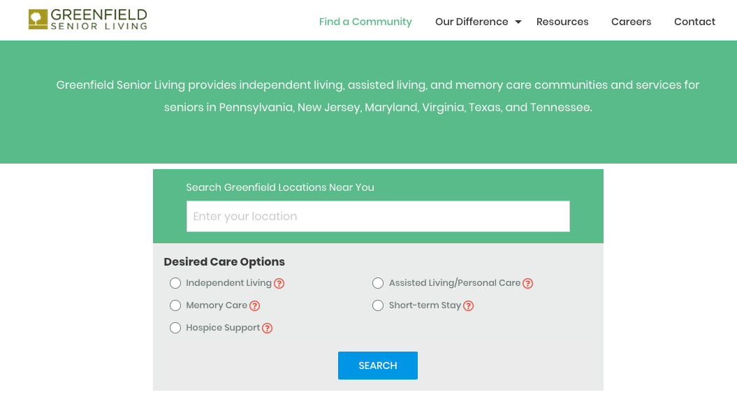Go to the Resources page
The height and width of the screenshot is (411, 737).
pyautogui.click(x=562, y=22)
